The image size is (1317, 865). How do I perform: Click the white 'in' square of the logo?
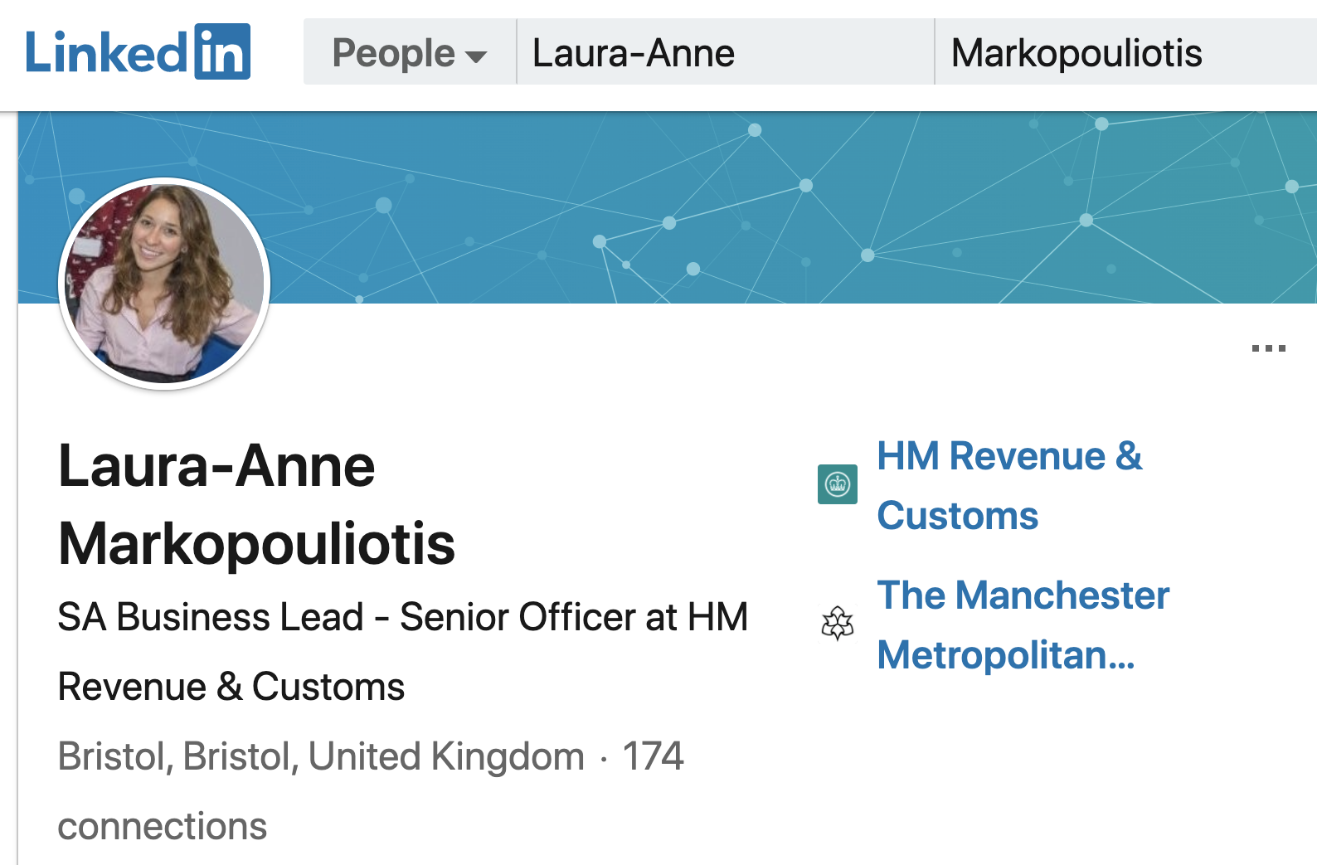pos(222,52)
